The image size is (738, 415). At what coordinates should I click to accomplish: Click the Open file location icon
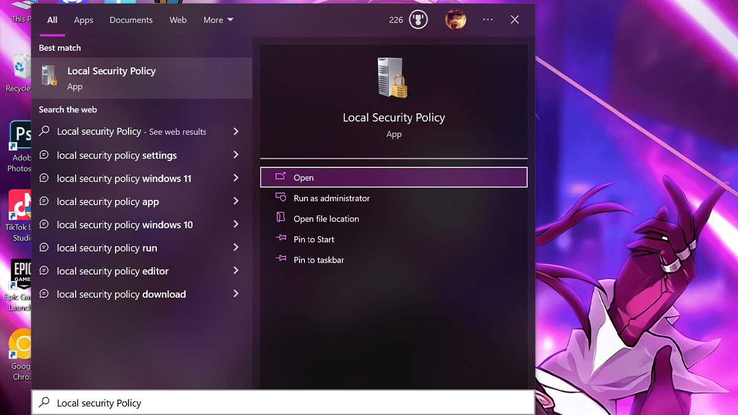click(x=281, y=218)
